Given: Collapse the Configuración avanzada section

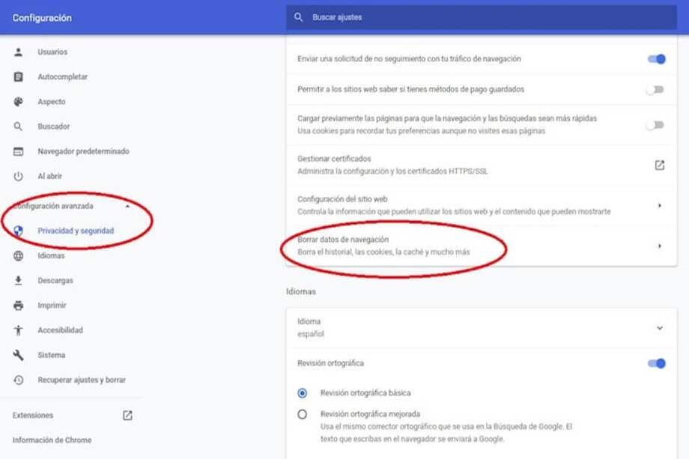Looking at the screenshot, I should coord(127,206).
